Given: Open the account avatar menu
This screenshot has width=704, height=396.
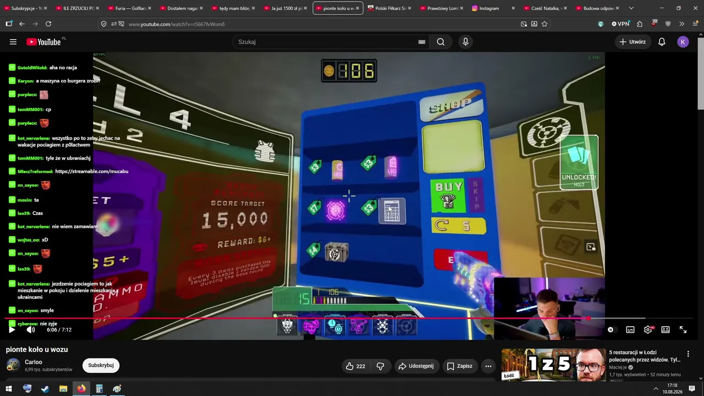Looking at the screenshot, I should tap(683, 42).
